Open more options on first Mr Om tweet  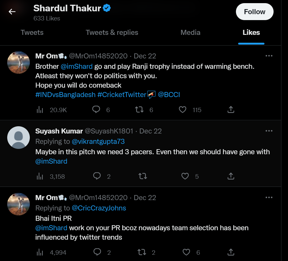tap(269, 56)
